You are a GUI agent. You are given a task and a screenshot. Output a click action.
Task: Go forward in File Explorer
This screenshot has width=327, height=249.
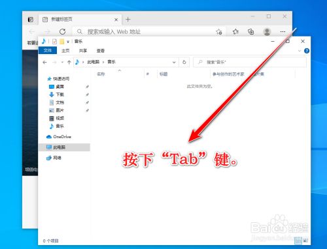[54, 63]
